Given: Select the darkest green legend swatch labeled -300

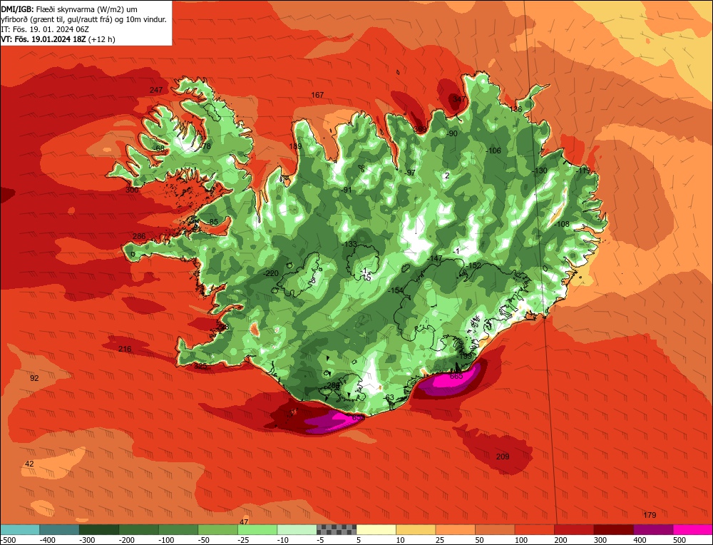Looking at the screenshot, I should [x=98, y=529].
